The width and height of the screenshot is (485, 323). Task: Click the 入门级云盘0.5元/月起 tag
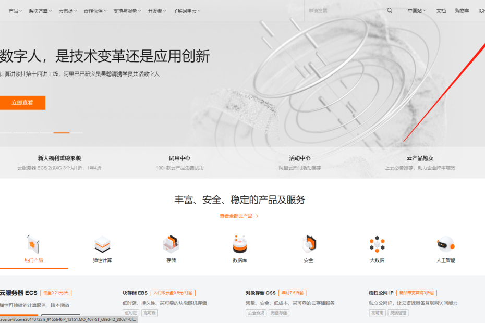[173, 293]
